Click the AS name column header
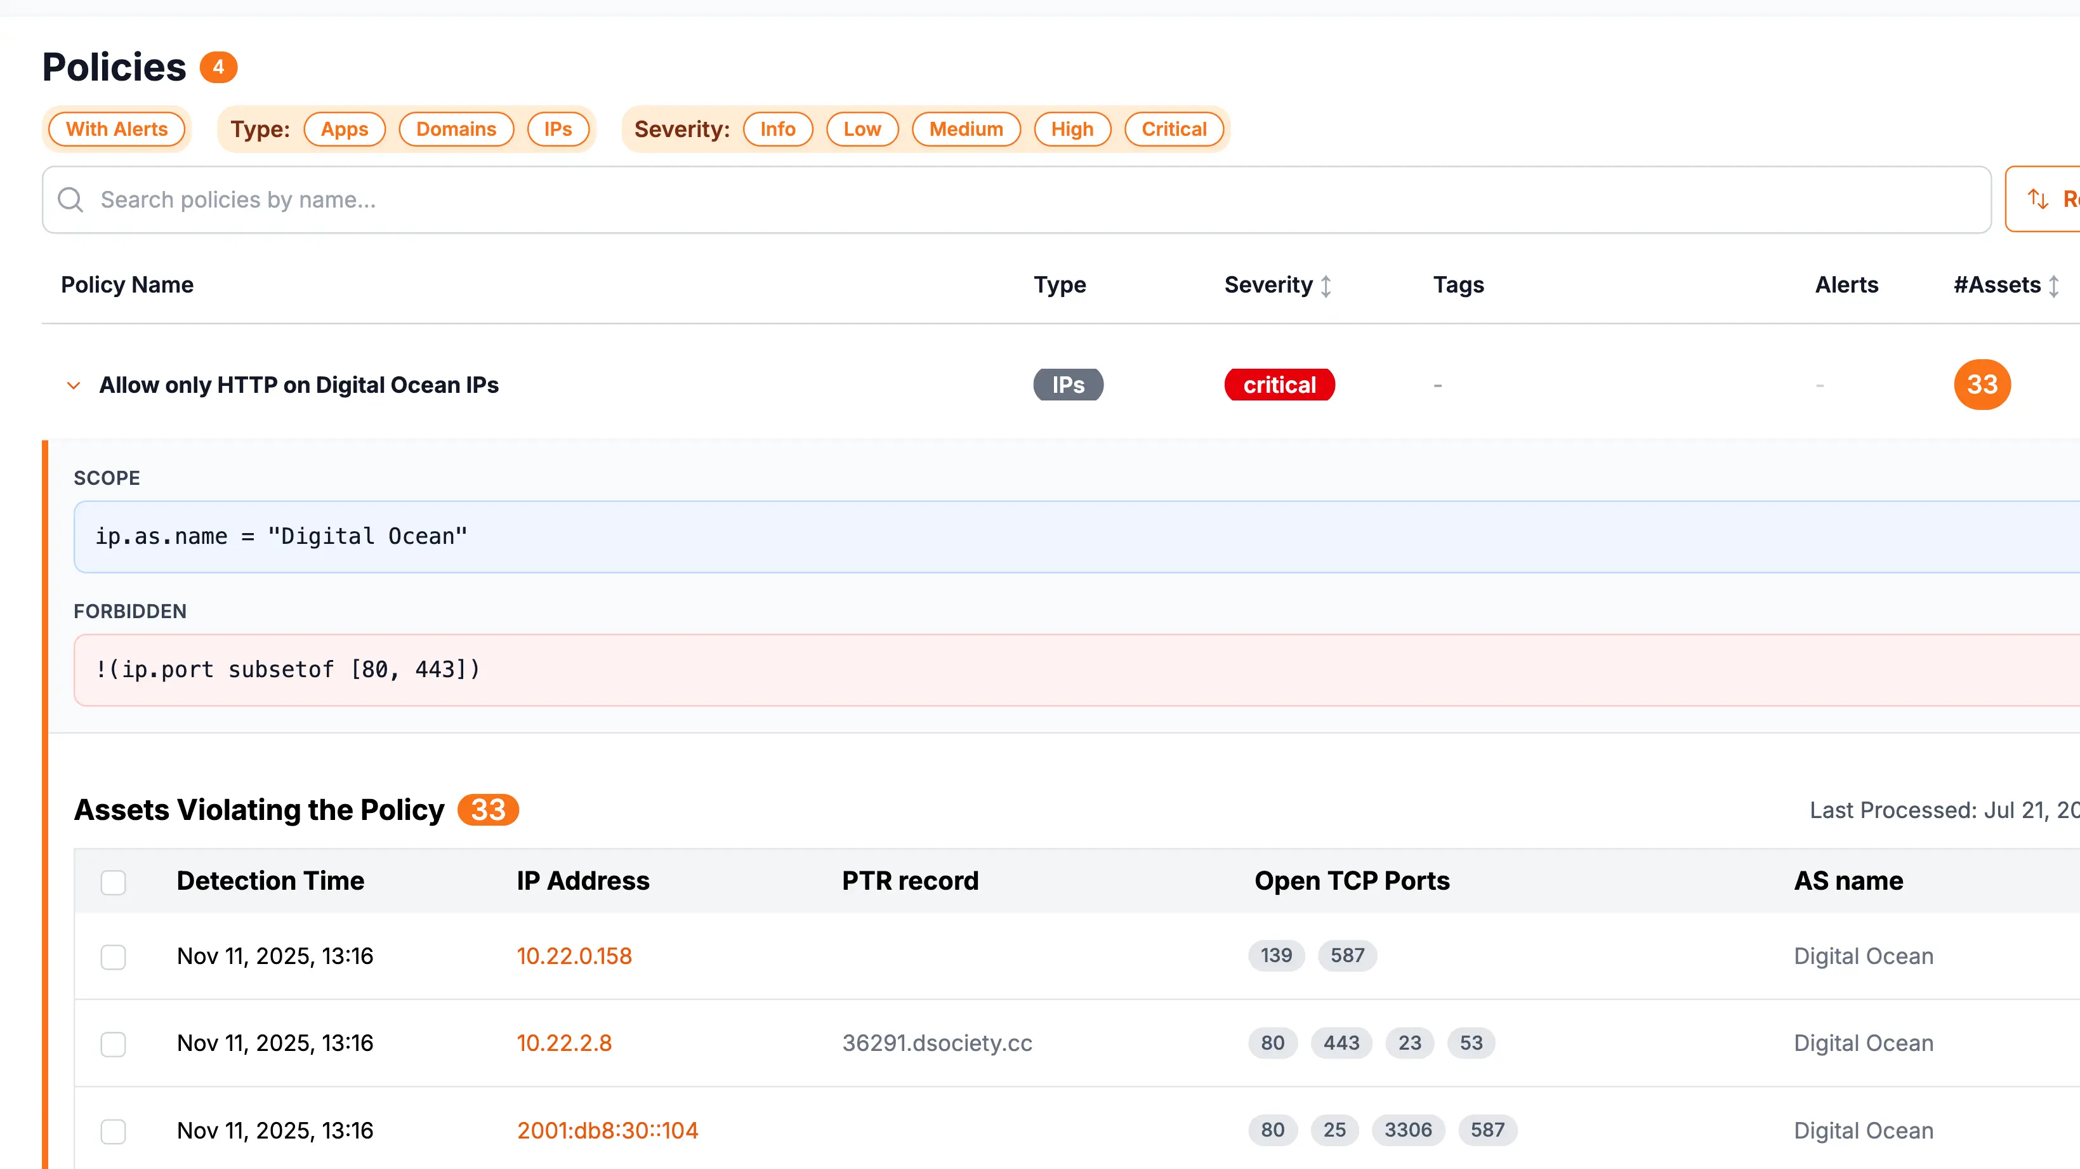The width and height of the screenshot is (2080, 1169). 1848,881
